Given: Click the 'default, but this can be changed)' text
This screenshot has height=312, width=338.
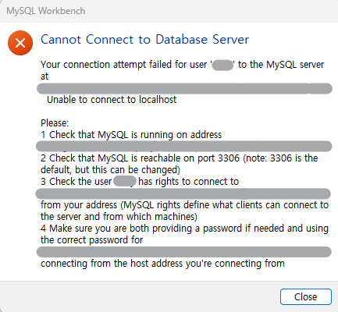Looking at the screenshot, I should (110, 170).
